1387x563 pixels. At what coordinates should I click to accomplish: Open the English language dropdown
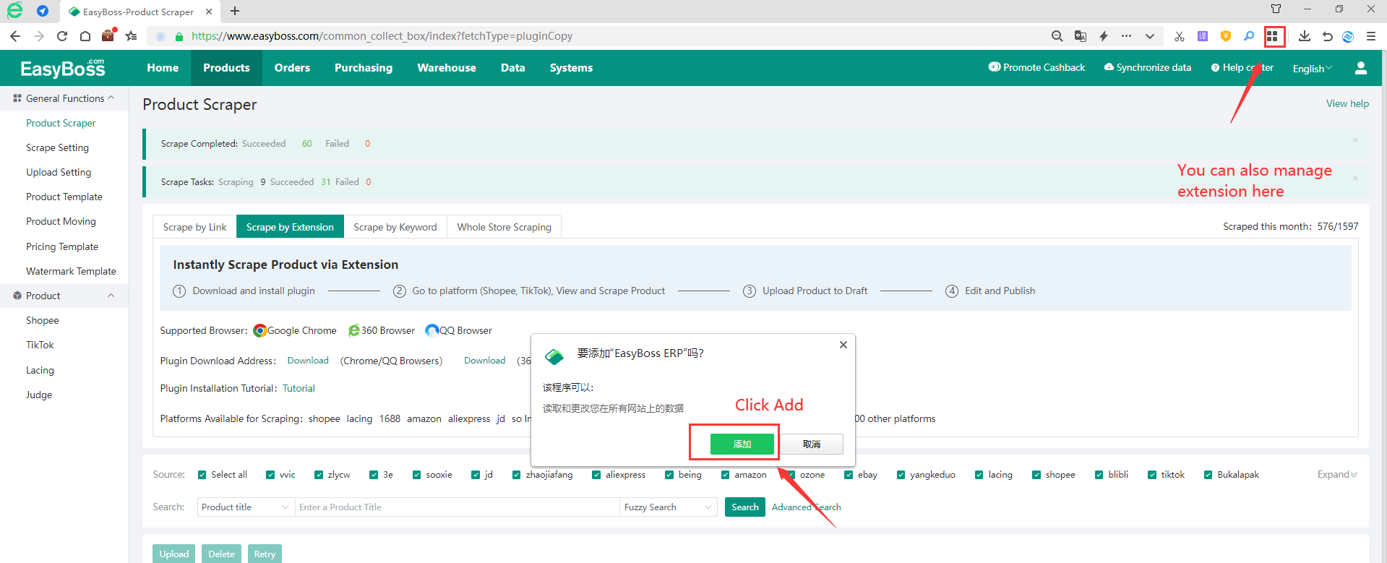[1313, 69]
